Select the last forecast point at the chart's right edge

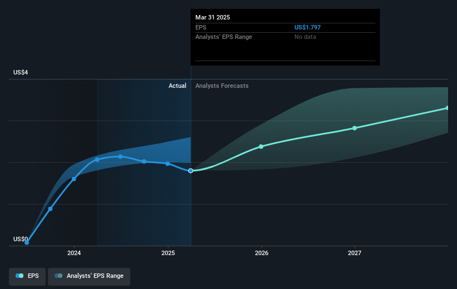(x=448, y=108)
